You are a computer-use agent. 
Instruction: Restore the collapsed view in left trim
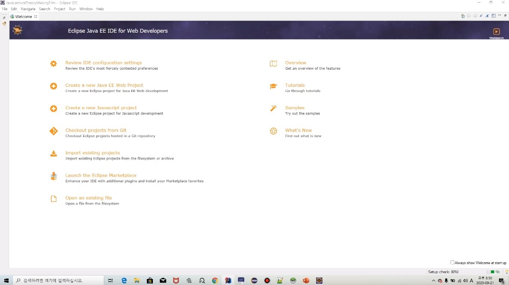pos(4,18)
